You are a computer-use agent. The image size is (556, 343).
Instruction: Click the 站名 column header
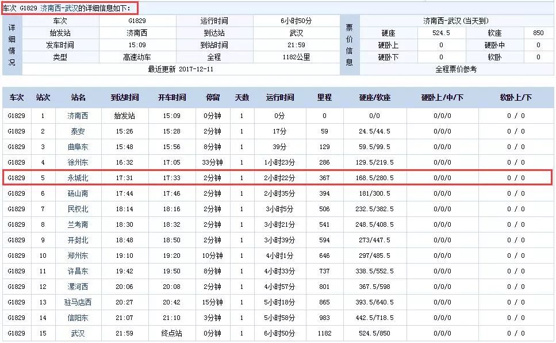[78, 98]
